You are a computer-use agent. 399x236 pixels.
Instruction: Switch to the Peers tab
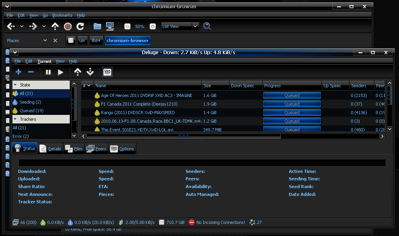click(96, 149)
